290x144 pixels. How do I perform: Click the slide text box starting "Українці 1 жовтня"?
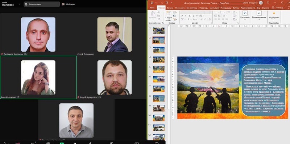[264, 91]
